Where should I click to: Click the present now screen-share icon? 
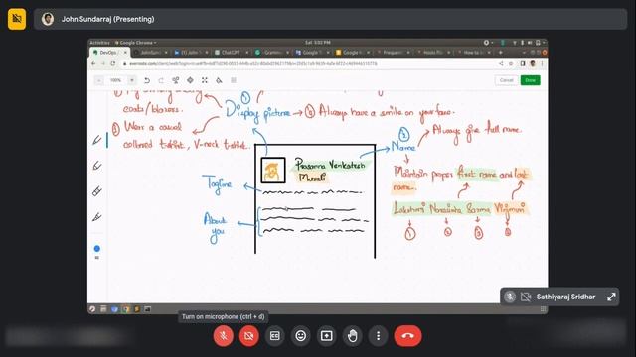[x=327, y=336]
